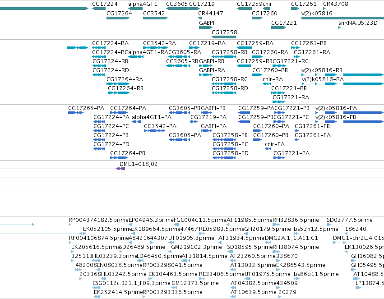Select the CG17224-RD transcript label

[x=111, y=70]
